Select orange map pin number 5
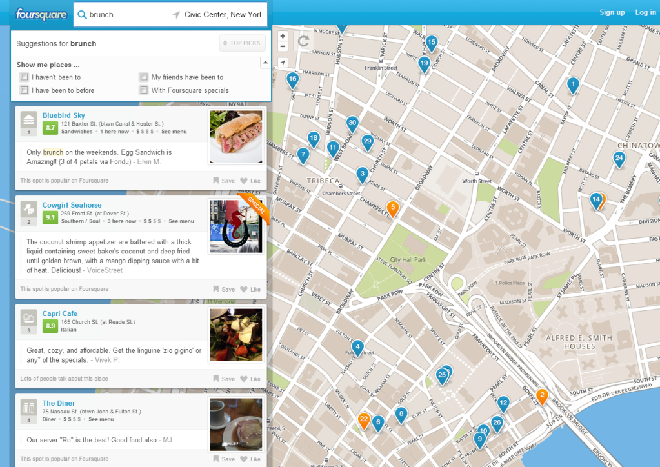Viewport: 660px width, 467px height. click(x=393, y=209)
